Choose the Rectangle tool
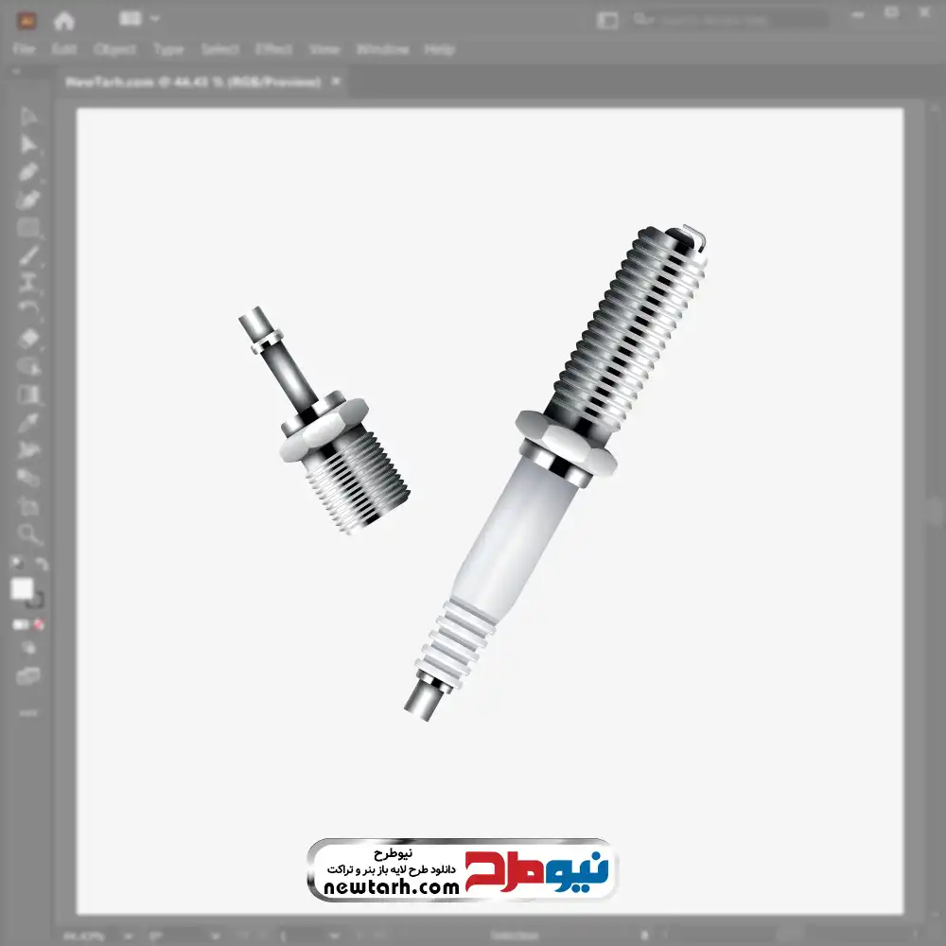Screen dimensions: 946x946 pyautogui.click(x=28, y=228)
